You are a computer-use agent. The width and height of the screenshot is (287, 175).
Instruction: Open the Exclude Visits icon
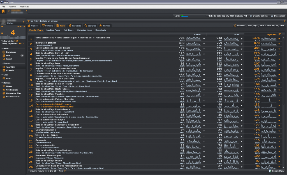coord(4,97)
